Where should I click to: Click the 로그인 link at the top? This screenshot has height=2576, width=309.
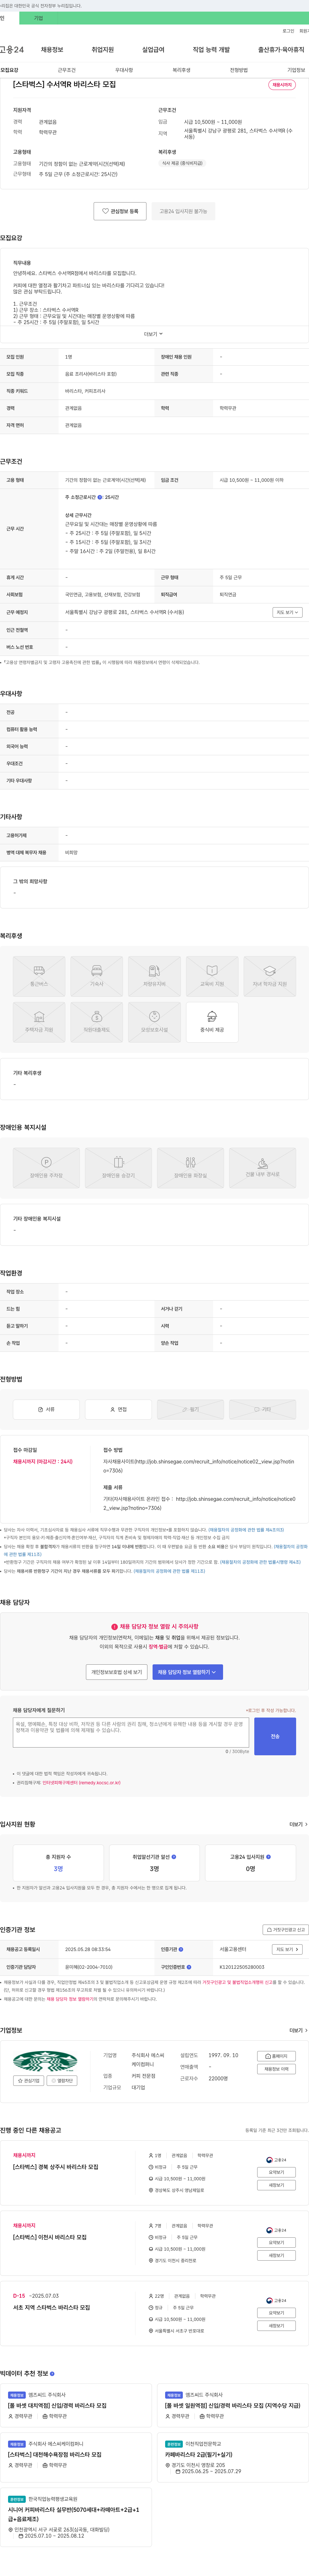(288, 31)
